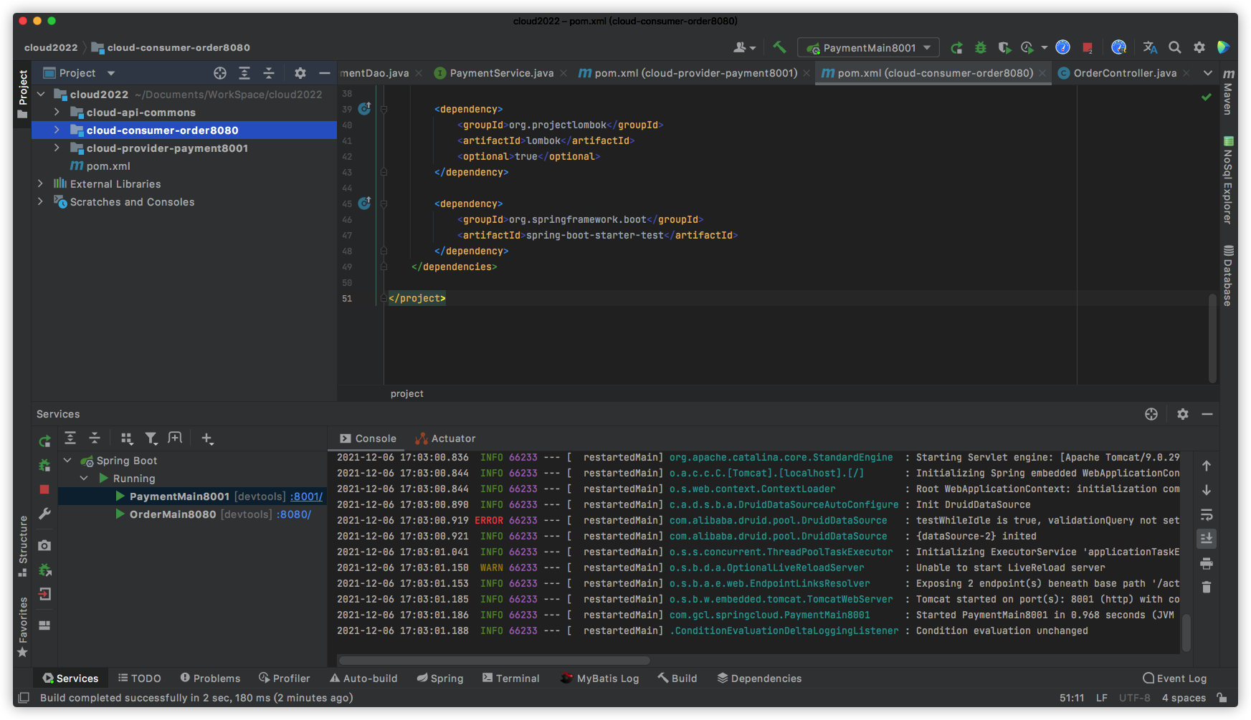Open Search Everywhere magnifier icon
The image size is (1251, 720).
(x=1174, y=47)
